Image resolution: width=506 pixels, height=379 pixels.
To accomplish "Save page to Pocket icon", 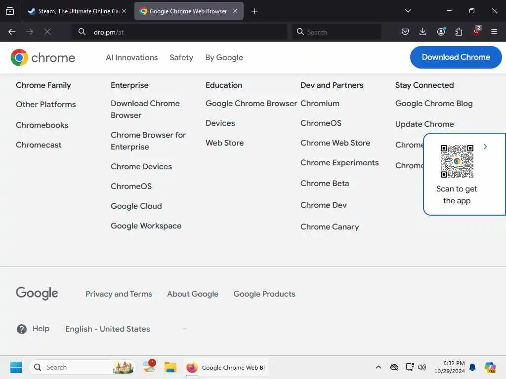I will click(405, 32).
